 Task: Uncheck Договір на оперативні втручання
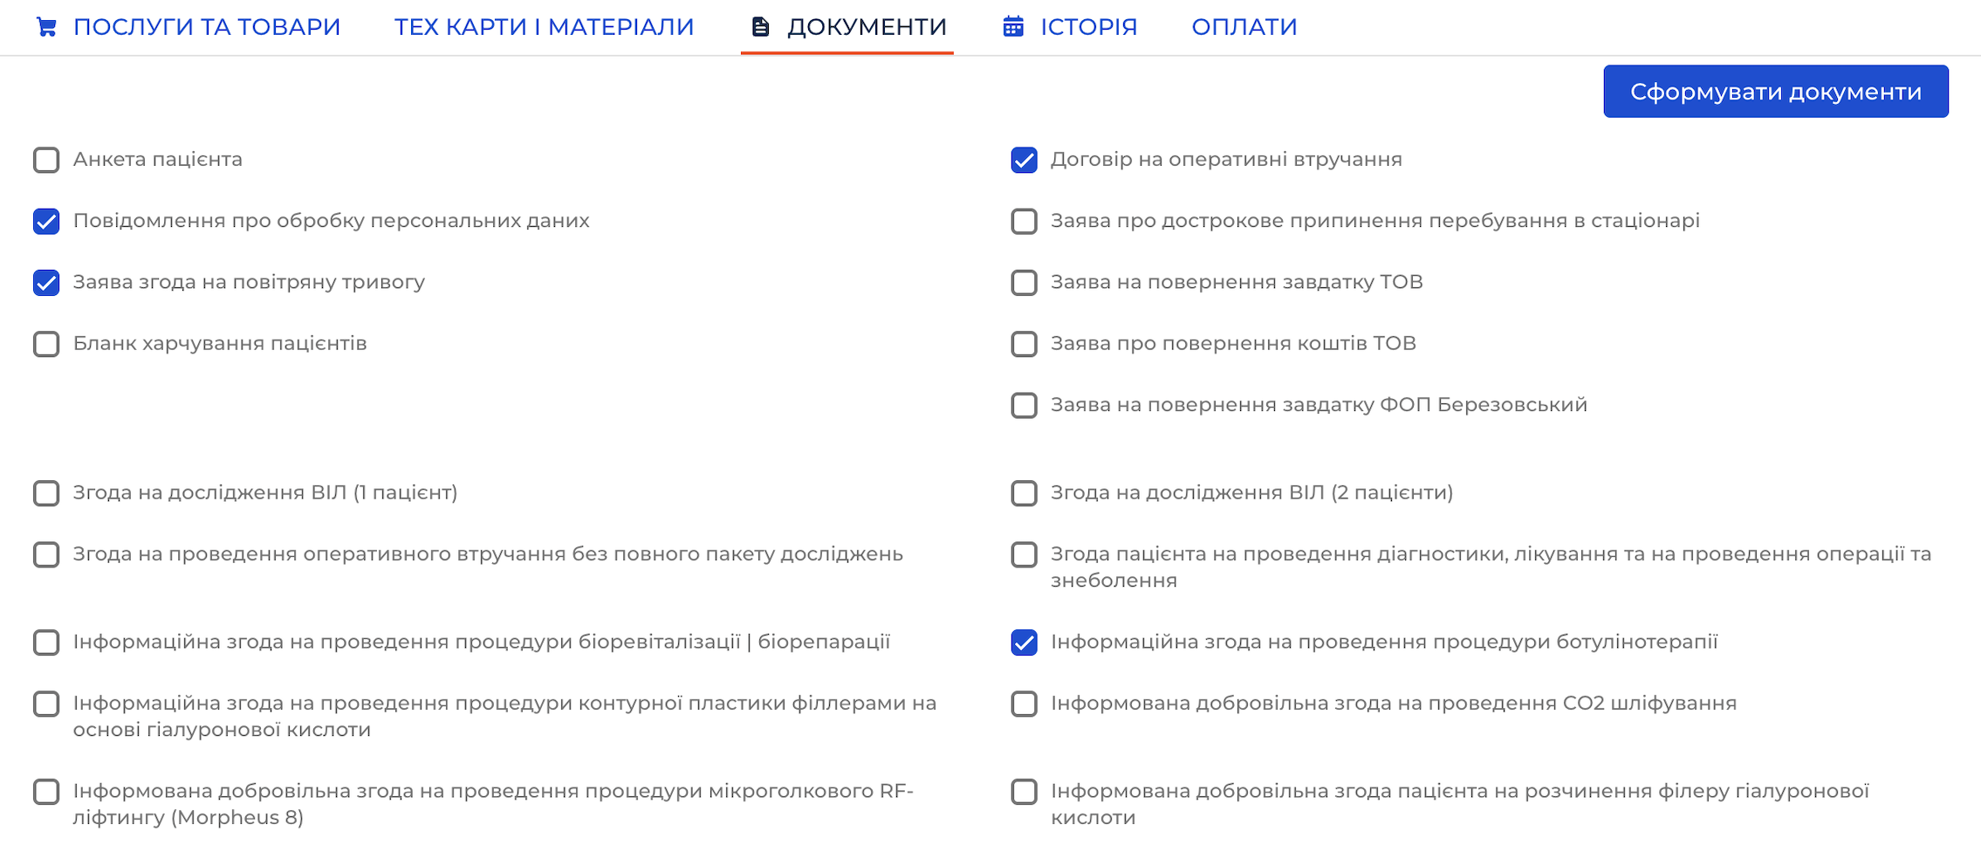[1025, 161]
